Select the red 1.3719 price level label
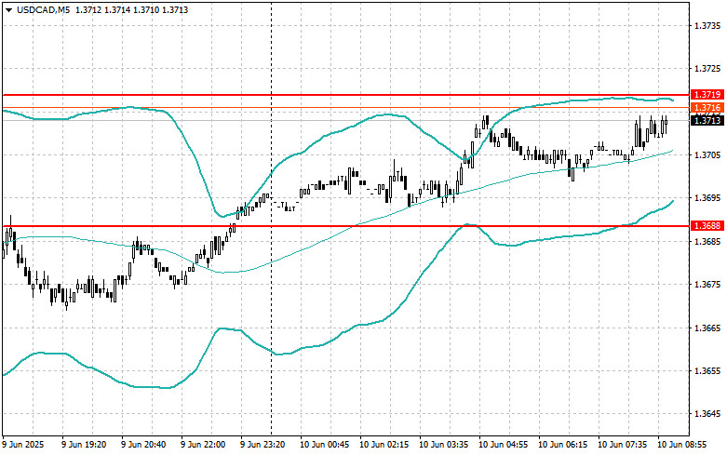The height and width of the screenshot is (455, 727). (x=707, y=95)
